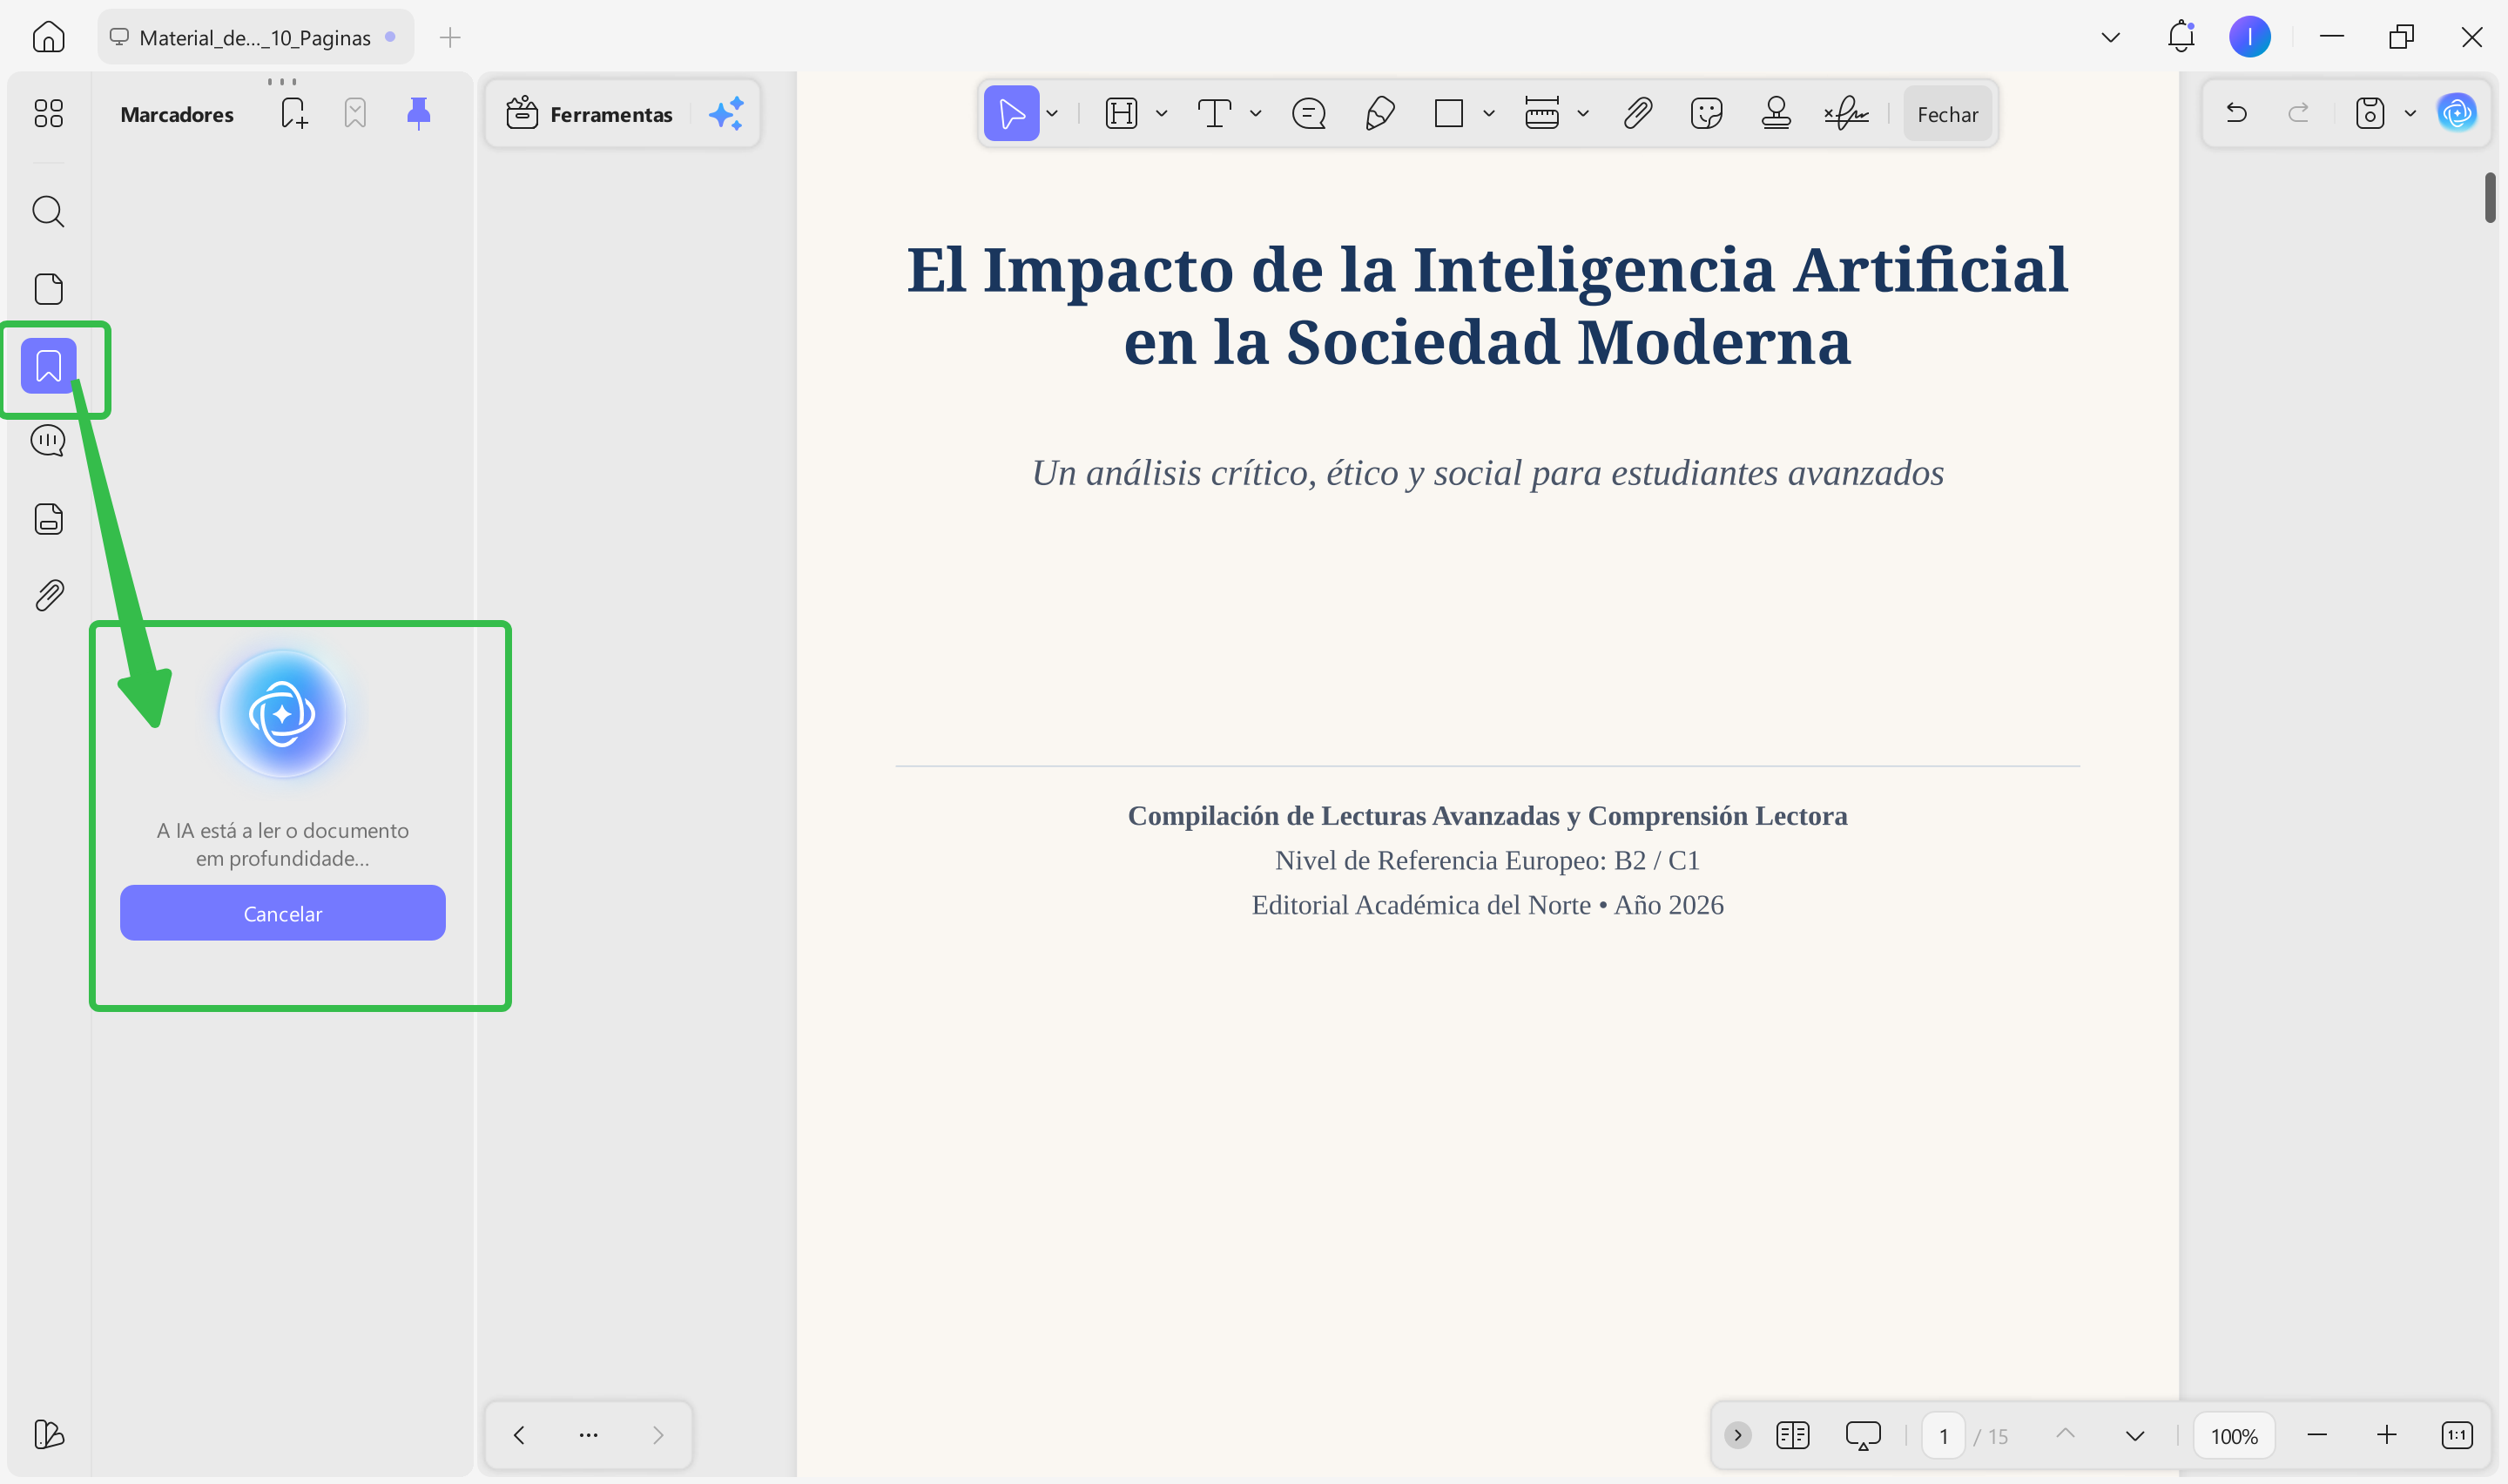Open the attachments panel in sidebar
Image resolution: width=2508 pixels, height=1484 pixels.
pyautogui.click(x=49, y=596)
